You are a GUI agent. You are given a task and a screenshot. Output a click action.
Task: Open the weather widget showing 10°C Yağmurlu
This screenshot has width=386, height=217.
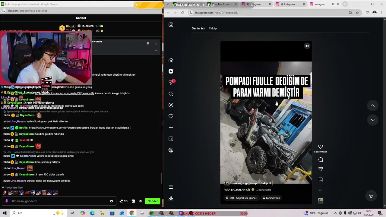coord(317,213)
